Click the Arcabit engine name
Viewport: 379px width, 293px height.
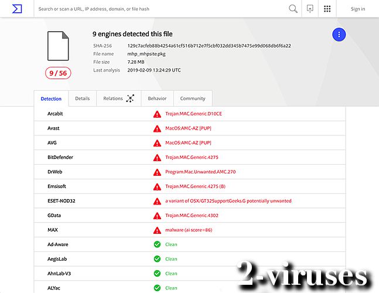(x=55, y=114)
